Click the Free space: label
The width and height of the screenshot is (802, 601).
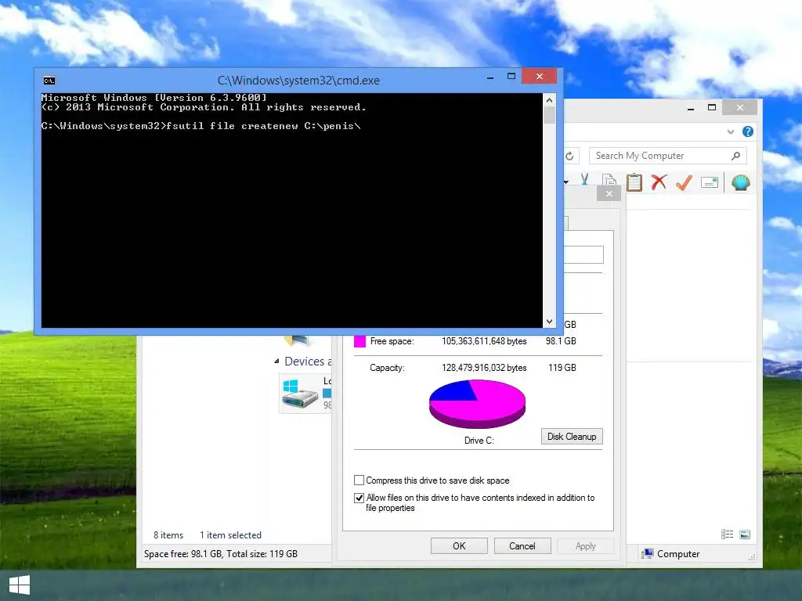pos(392,341)
